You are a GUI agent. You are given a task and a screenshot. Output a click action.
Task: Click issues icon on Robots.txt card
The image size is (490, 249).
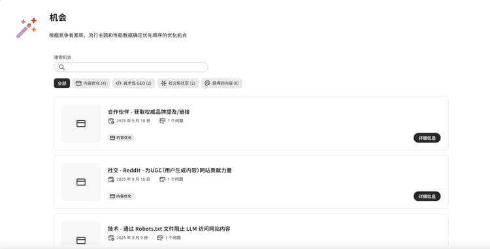(160, 238)
